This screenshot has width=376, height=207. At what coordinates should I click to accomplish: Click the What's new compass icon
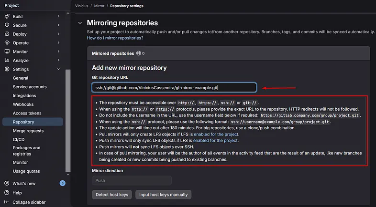pyautogui.click(x=7, y=183)
